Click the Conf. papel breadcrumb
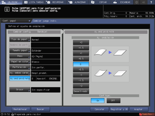This screenshot has width=155, height=116. [16, 21]
